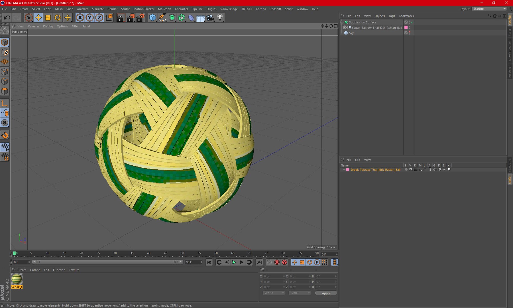This screenshot has width=513, height=308.
Task: Select the Move tool in toolbar
Action: tap(38, 18)
